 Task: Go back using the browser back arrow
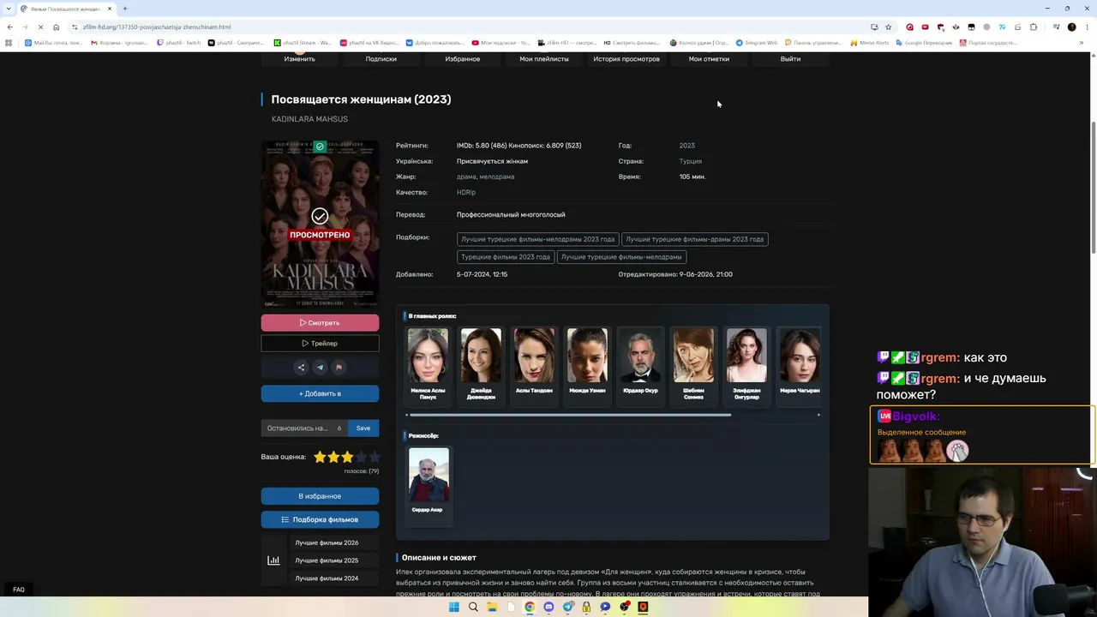(x=10, y=27)
